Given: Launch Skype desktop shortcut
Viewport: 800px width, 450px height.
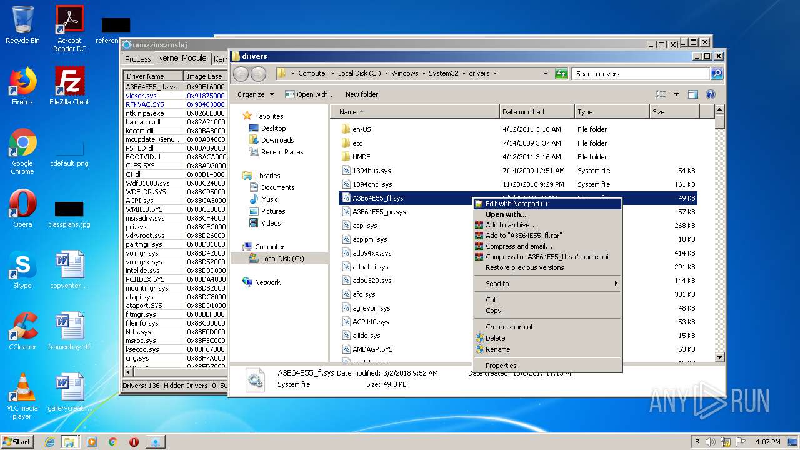Looking at the screenshot, I should 22,270.
